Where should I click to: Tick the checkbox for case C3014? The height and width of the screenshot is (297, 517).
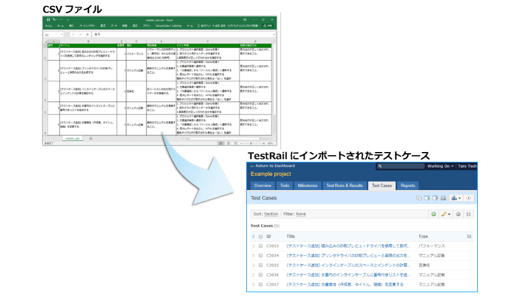[260, 255]
